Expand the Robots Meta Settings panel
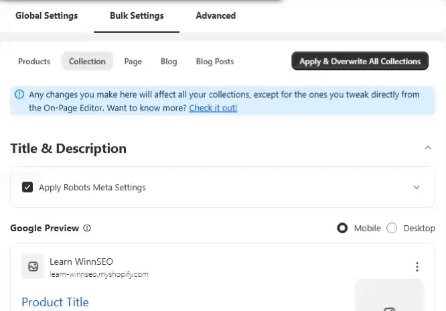 tap(417, 188)
